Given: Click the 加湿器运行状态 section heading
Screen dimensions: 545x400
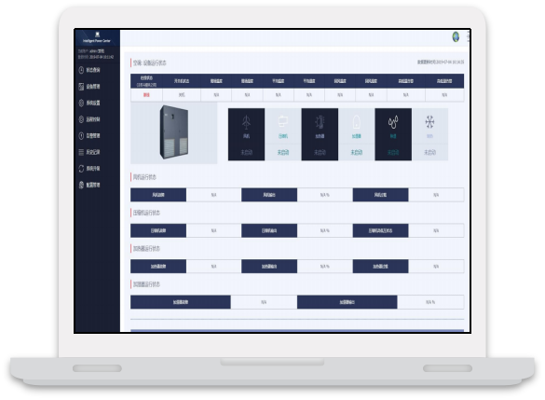Looking at the screenshot, I should (146, 284).
